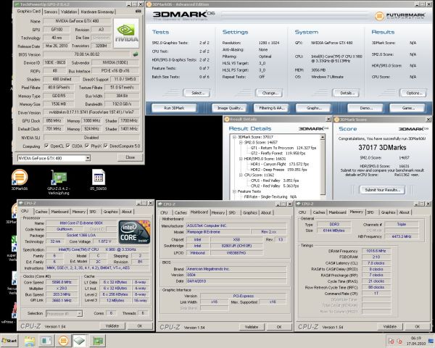
Task: Click the first red system tray icon
Action: click(391, 341)
